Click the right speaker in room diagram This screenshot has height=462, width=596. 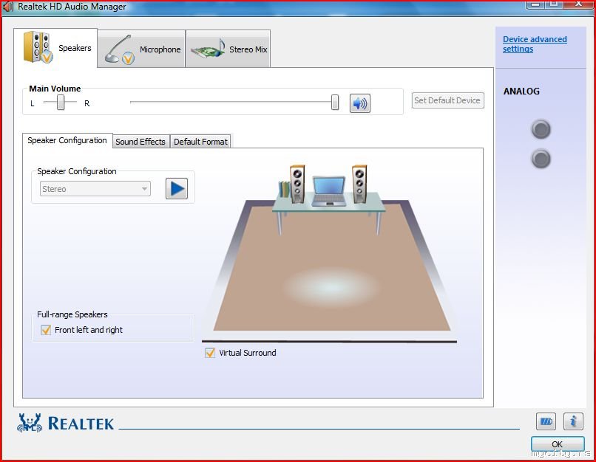click(x=359, y=184)
